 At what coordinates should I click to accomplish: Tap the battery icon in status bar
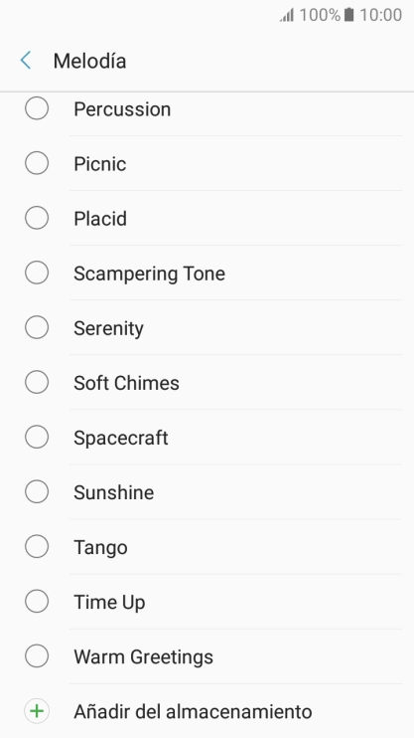point(348,15)
